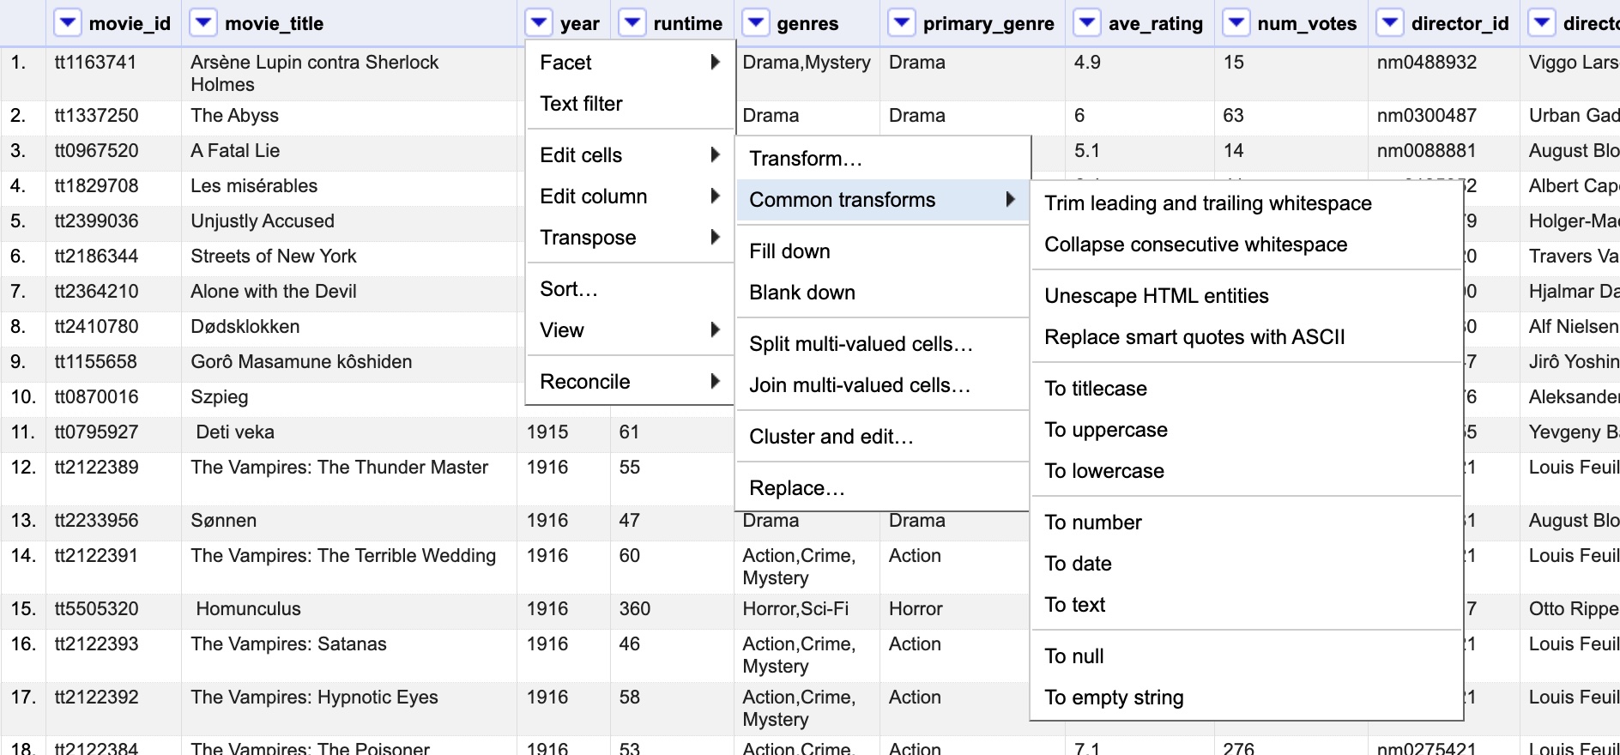This screenshot has width=1620, height=755.
Task: Click the Facet submenu arrow icon
Action: [x=715, y=62]
